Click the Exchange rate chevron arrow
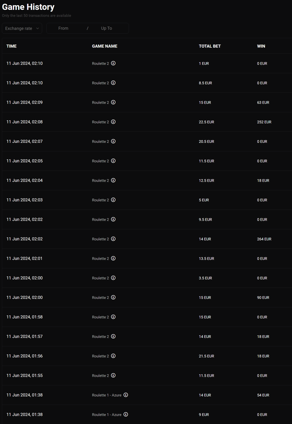Image resolution: width=292 pixels, height=424 pixels. (38, 28)
